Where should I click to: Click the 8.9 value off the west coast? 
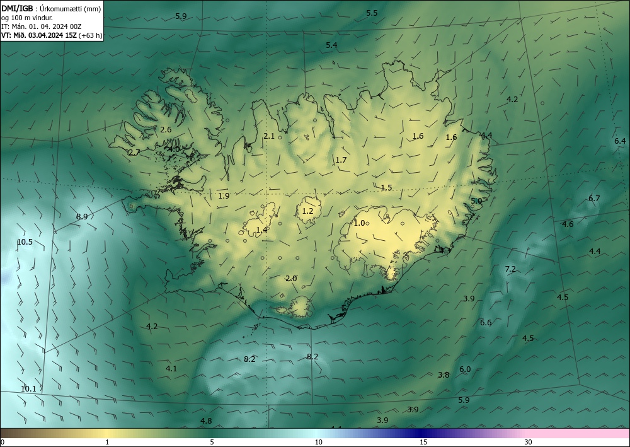(81, 217)
